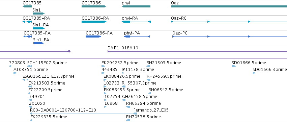287x122 pixels.
Task: Click the RH21503.5prime EST marker
Action: tap(148, 66)
